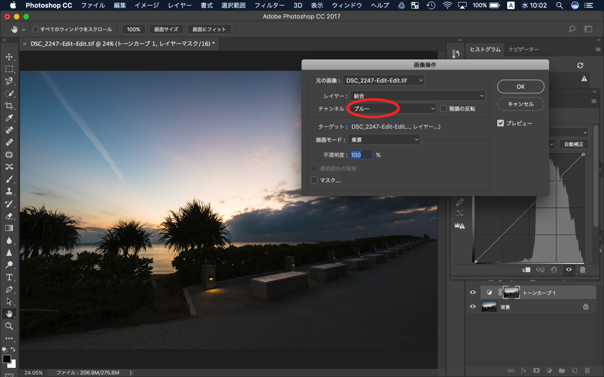Open the 元の画像 source file dropdown

[x=383, y=81]
